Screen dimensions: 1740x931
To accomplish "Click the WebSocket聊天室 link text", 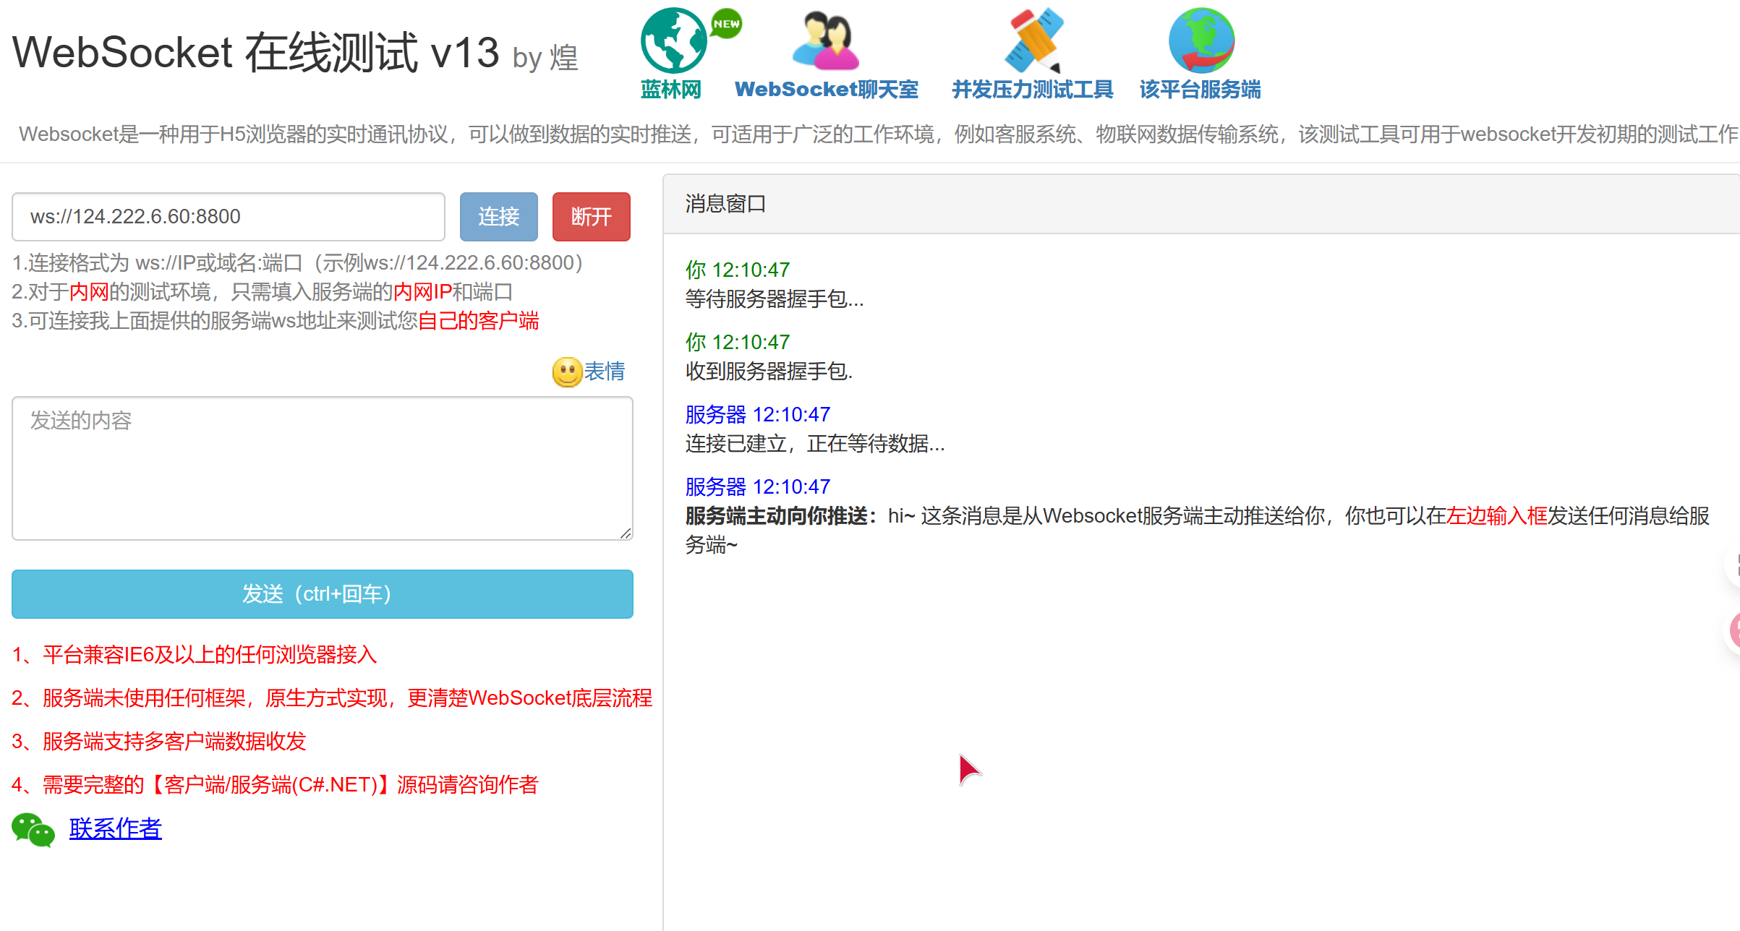I will 826,90.
